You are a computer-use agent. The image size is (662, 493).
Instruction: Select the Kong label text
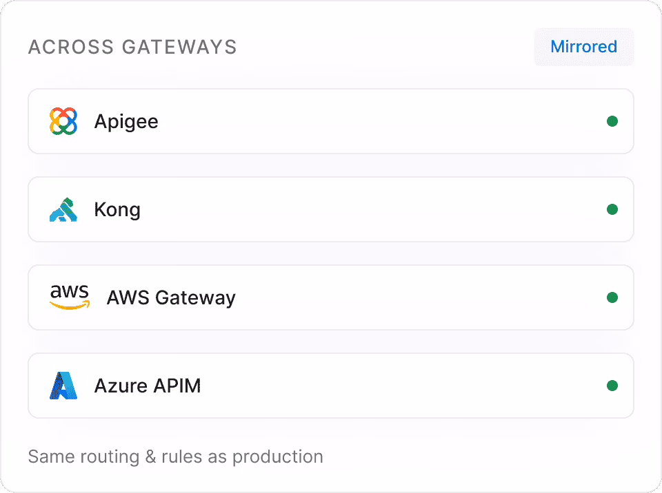117,209
